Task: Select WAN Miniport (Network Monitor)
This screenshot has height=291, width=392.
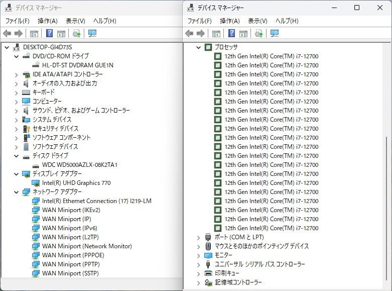Action: [x=87, y=246]
